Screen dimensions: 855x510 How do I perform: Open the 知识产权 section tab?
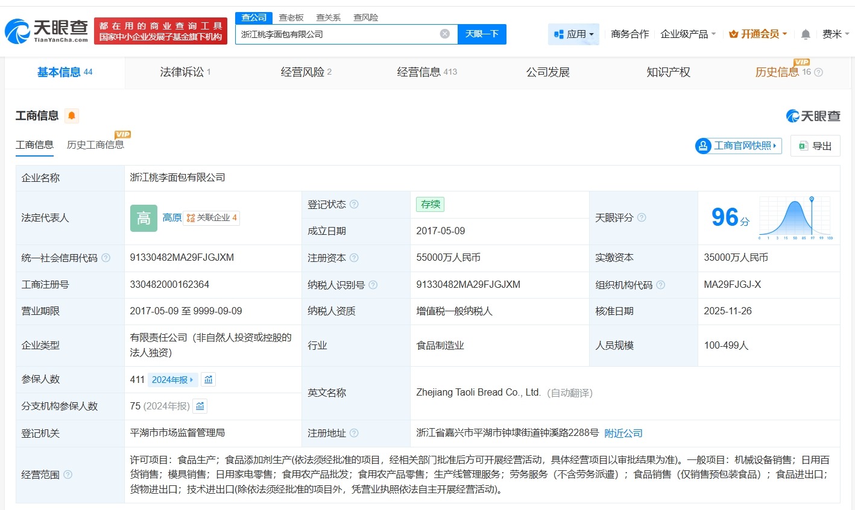[668, 72]
